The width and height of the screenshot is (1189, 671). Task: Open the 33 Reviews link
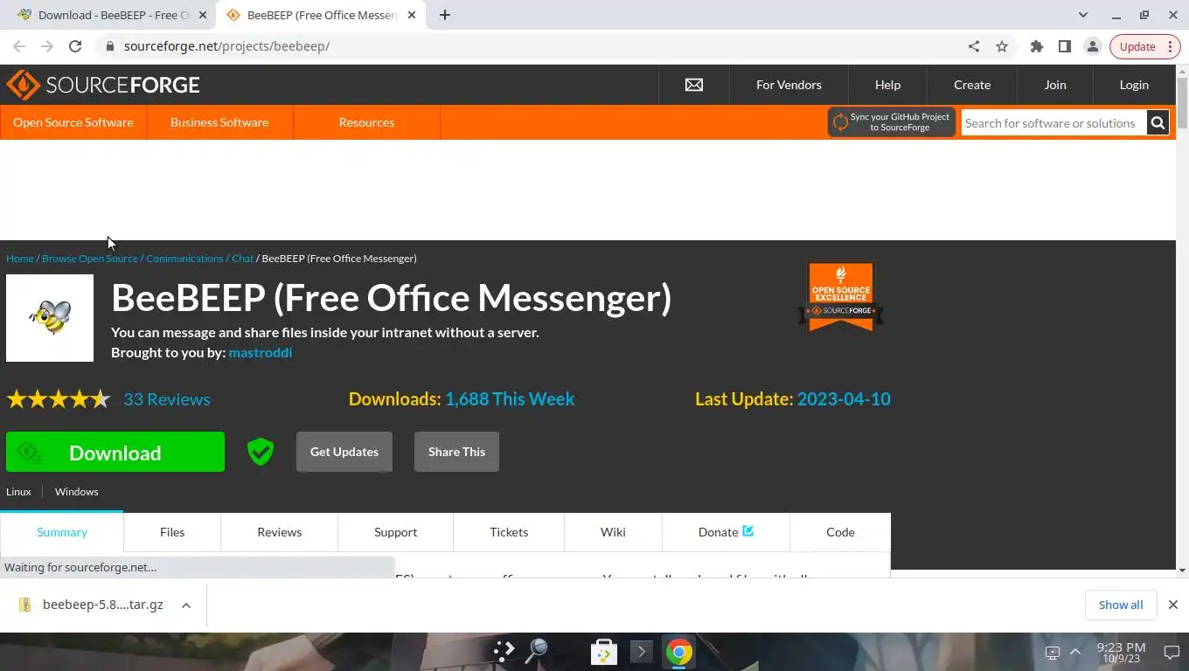coord(167,399)
